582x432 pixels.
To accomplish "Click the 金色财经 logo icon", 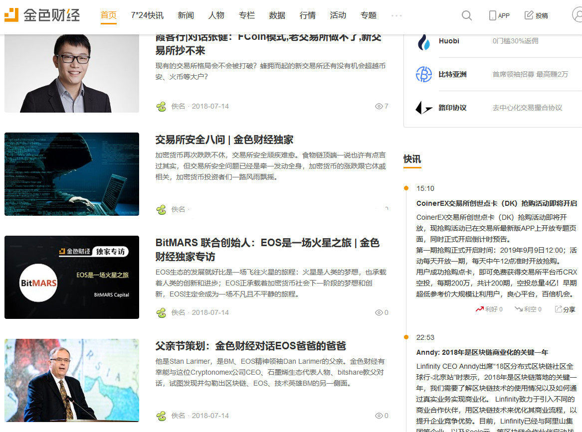I will pos(11,15).
